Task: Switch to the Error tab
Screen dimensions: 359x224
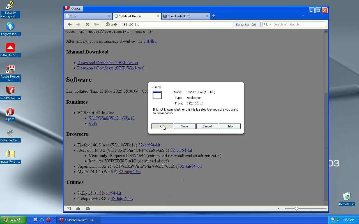Action: tap(88, 16)
